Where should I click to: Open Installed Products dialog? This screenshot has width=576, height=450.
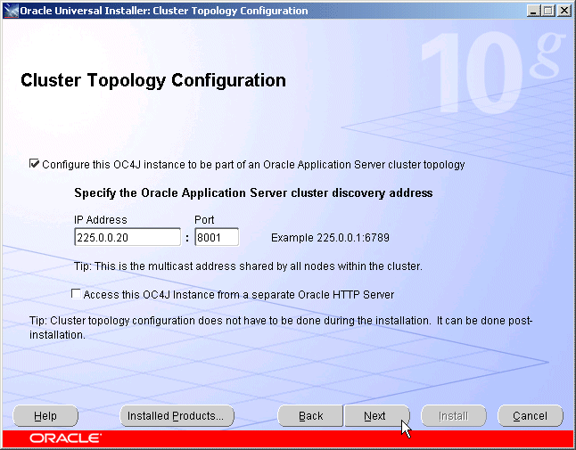(x=177, y=416)
